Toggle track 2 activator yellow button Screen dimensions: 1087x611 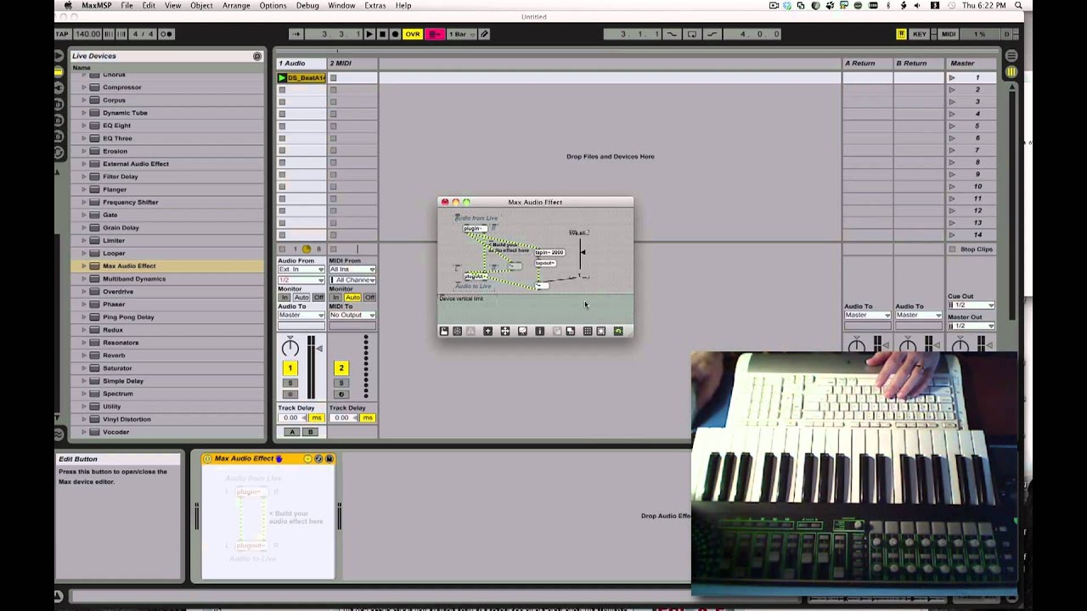(x=341, y=368)
